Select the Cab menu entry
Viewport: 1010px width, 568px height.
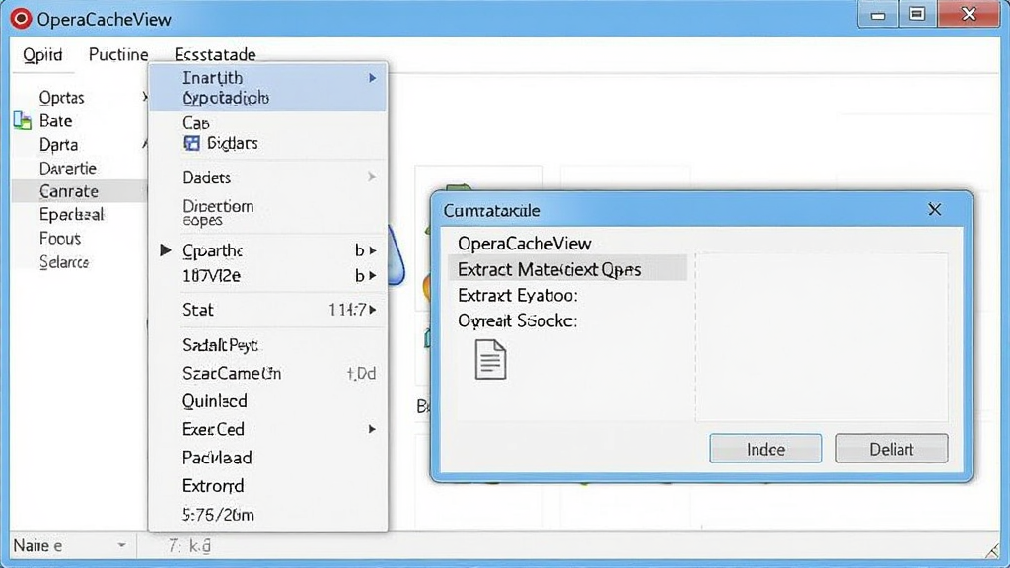[x=196, y=123]
